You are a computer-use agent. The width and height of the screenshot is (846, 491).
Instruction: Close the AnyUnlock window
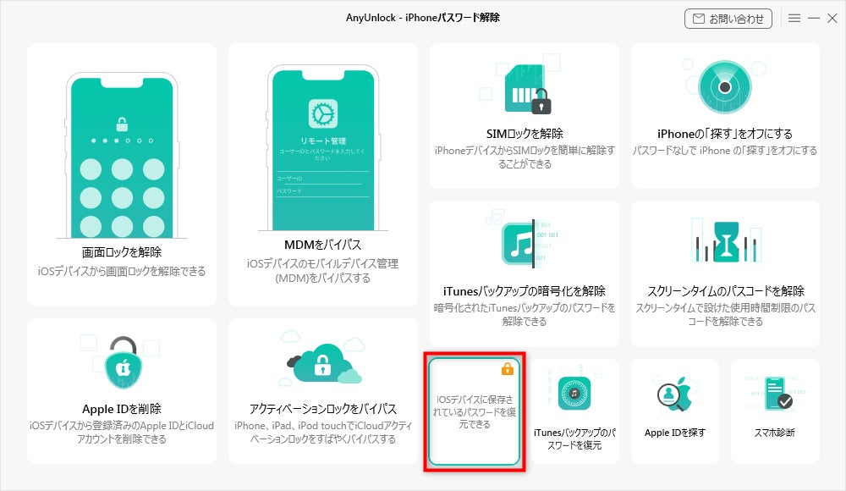(832, 19)
